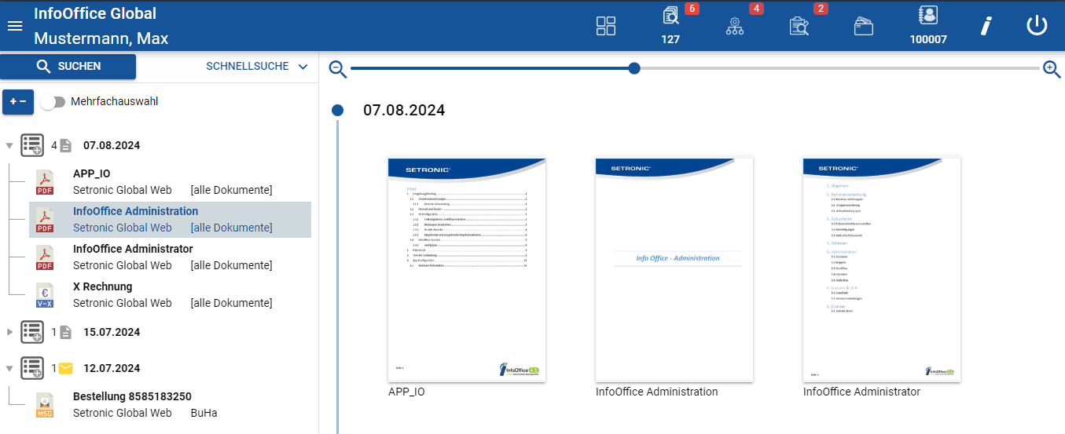Click the expand/collapse all (+ −) button
Viewport: 1065px width, 434px height.
pyautogui.click(x=18, y=102)
